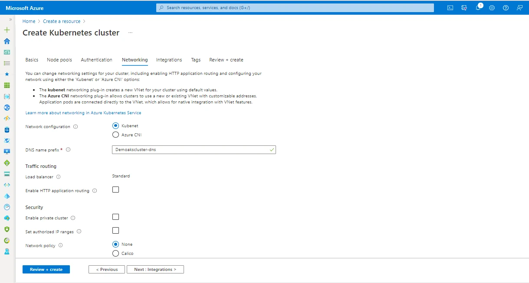Image resolution: width=529 pixels, height=283 pixels.
Task: Expand the collapsed left navigation sidebar
Action: [10, 18]
